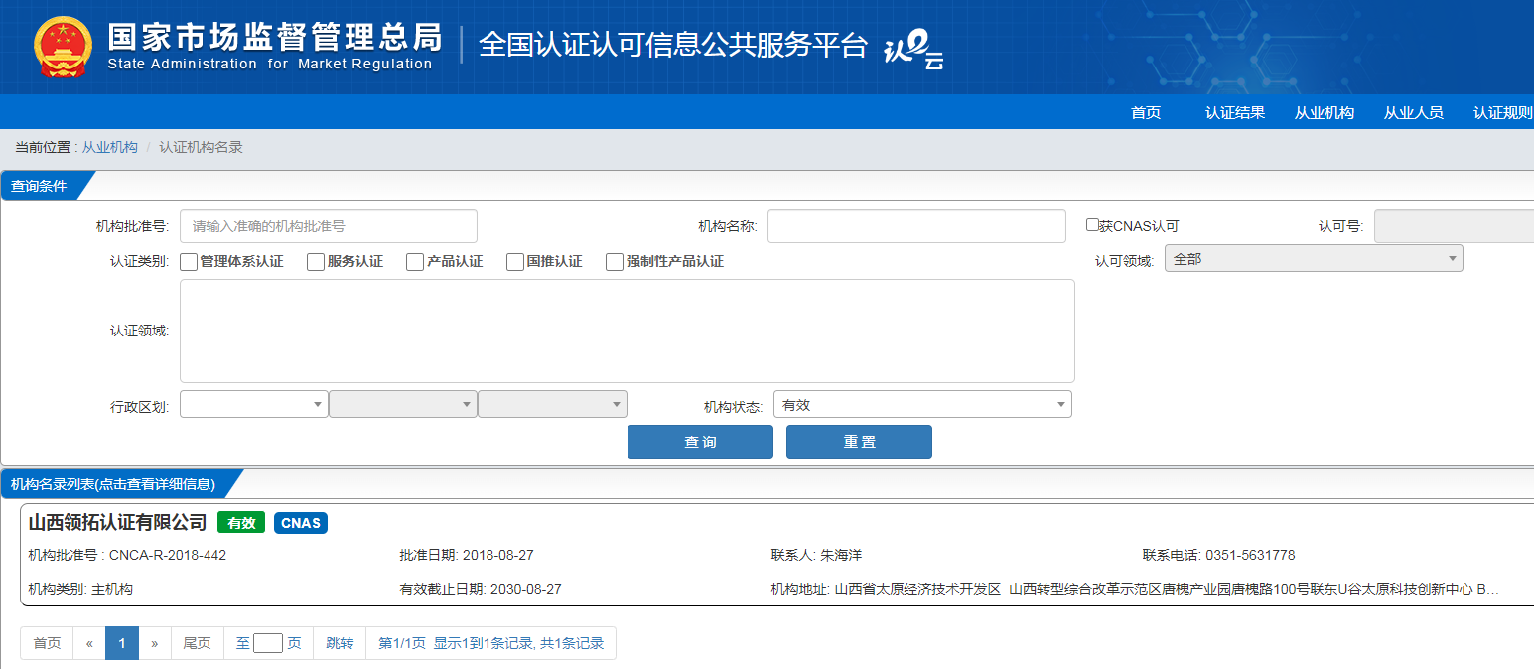Click the 机构批准号 input field
The width and height of the screenshot is (1534, 669).
pos(328,226)
